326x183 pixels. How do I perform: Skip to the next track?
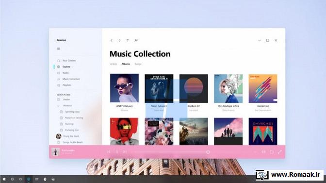pos(125,152)
